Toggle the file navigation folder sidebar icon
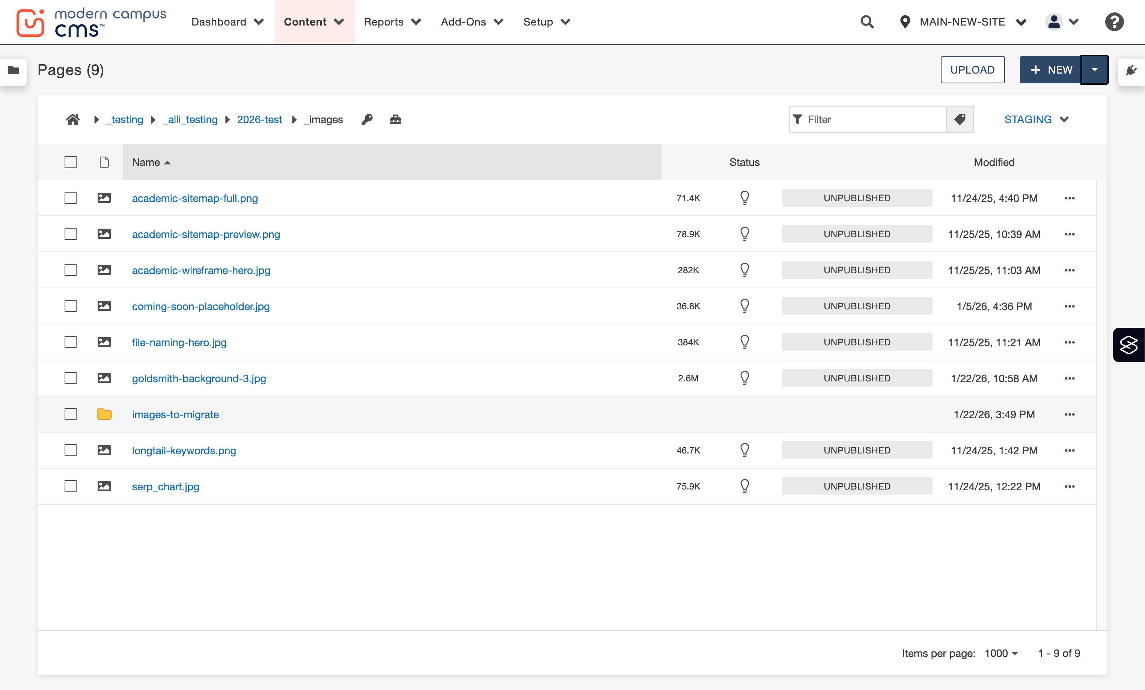This screenshot has height=690, width=1145. click(14, 71)
